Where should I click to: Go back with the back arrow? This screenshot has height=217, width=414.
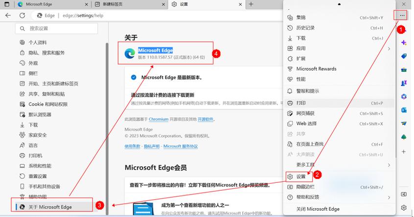pos(8,16)
